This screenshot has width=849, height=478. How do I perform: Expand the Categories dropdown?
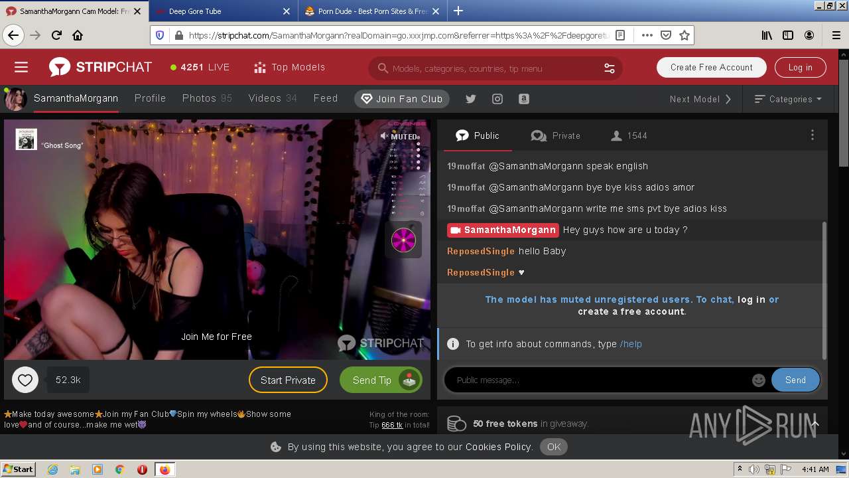click(789, 99)
